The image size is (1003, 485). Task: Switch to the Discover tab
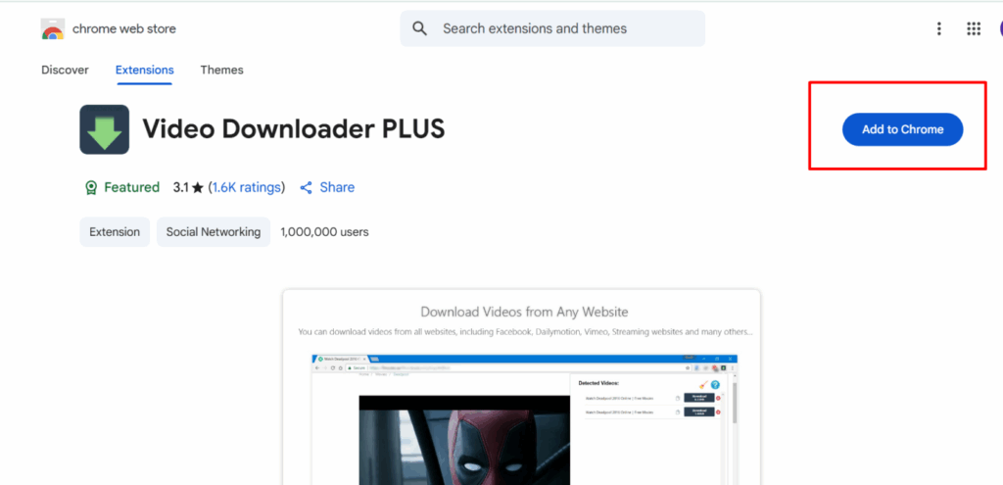tap(66, 70)
